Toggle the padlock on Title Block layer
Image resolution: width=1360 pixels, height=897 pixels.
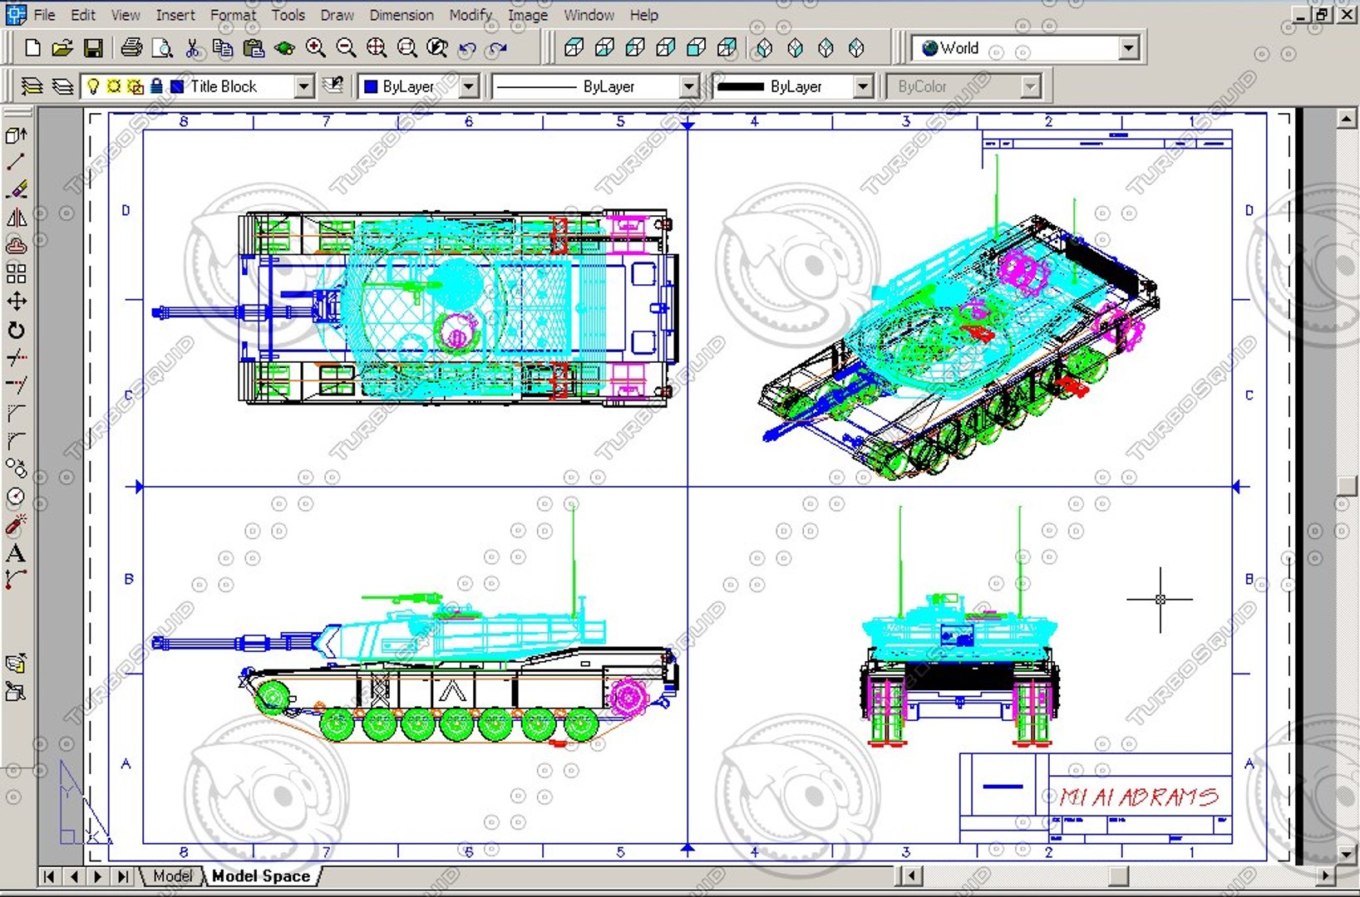point(156,86)
